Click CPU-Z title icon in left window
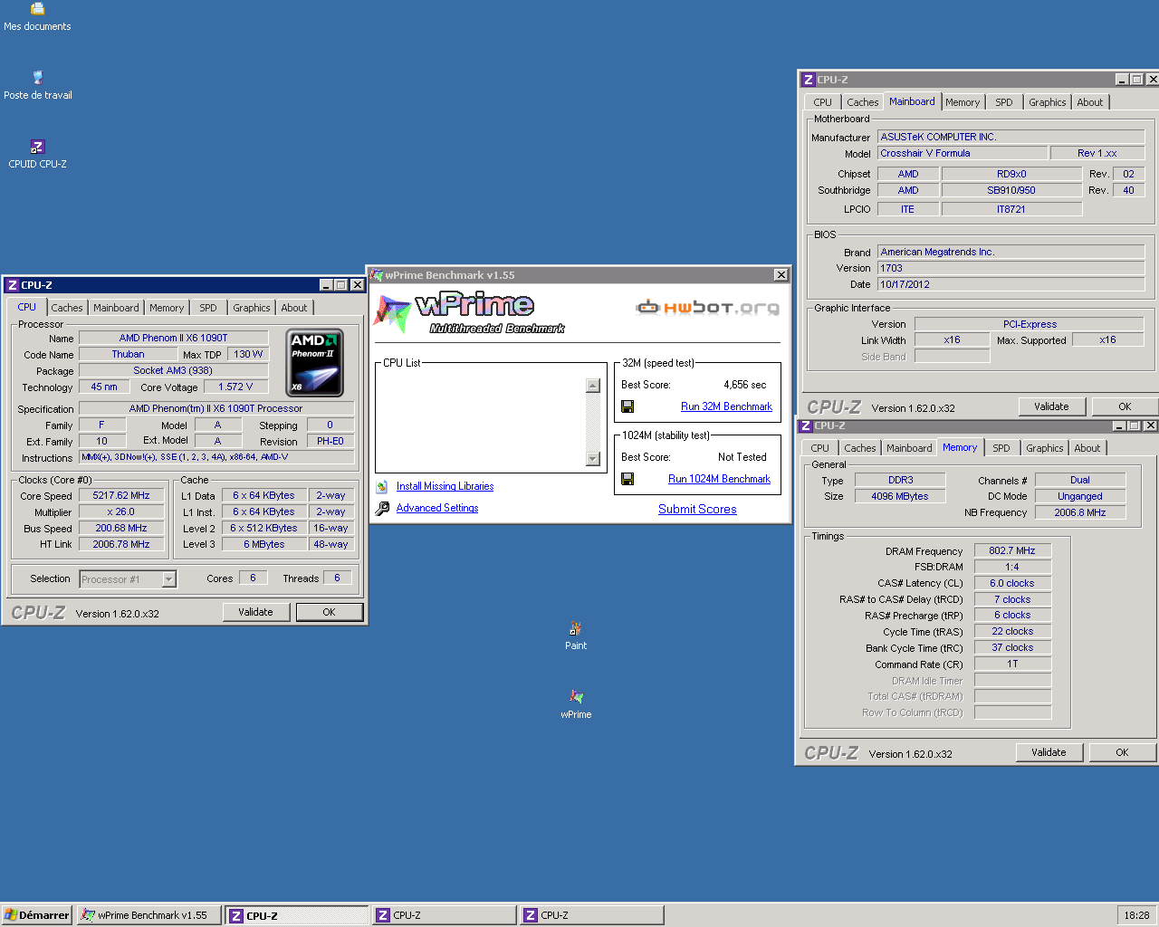 tap(13, 285)
